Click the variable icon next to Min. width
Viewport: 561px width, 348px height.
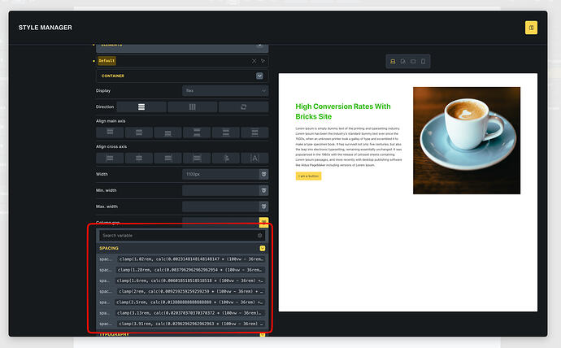[x=263, y=190]
